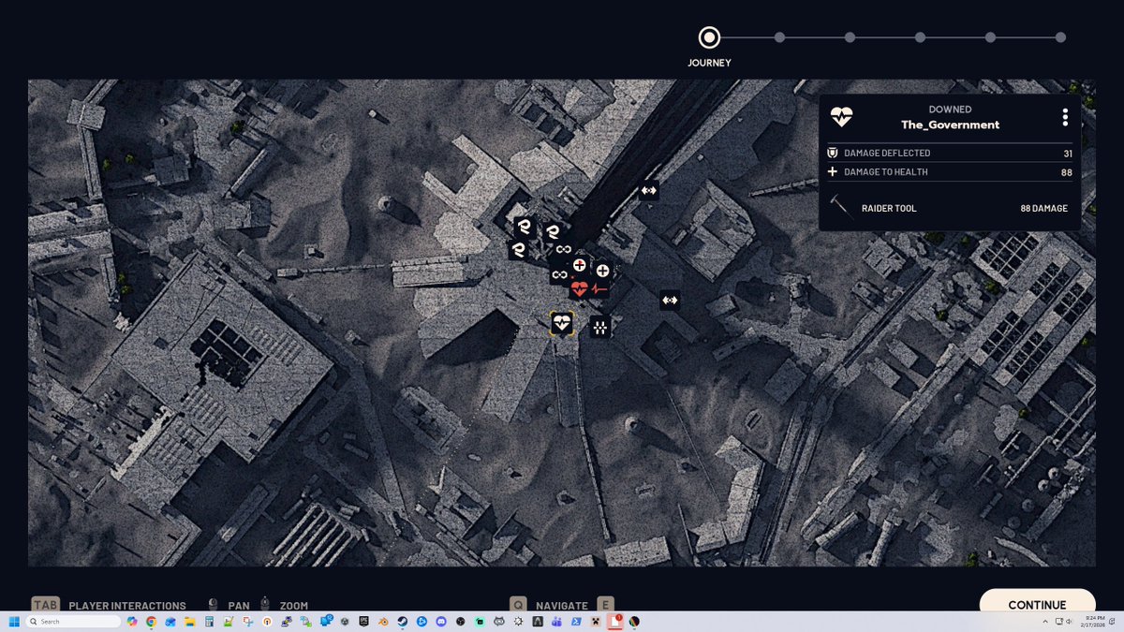Image resolution: width=1124 pixels, height=632 pixels.
Task: Jump to the last progress step dot
Action: click(1060, 37)
